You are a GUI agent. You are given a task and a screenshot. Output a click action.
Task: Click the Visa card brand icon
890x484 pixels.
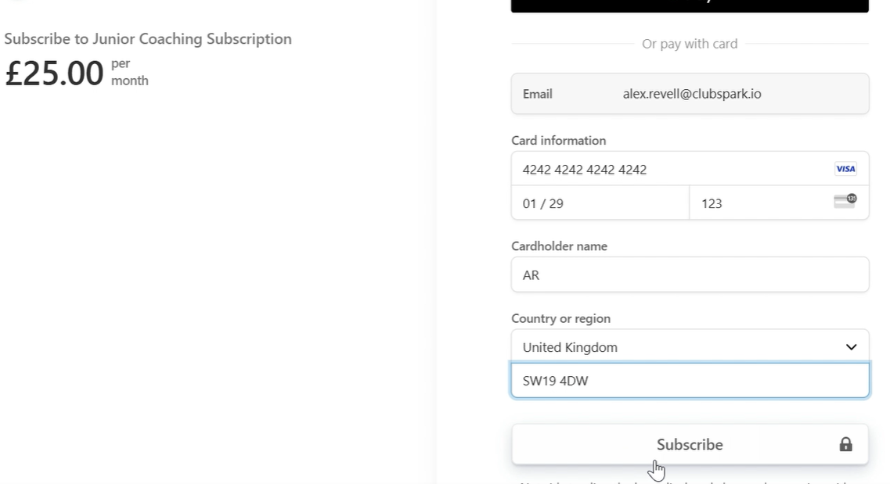click(x=845, y=169)
